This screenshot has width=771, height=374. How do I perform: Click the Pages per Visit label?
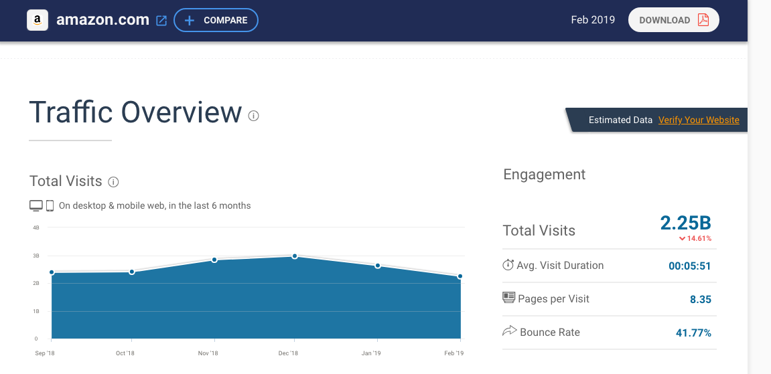(554, 299)
